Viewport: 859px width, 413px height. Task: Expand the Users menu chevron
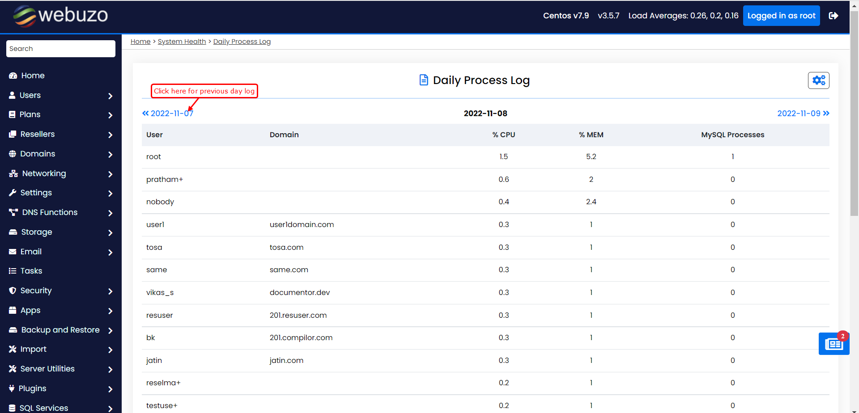click(x=110, y=96)
